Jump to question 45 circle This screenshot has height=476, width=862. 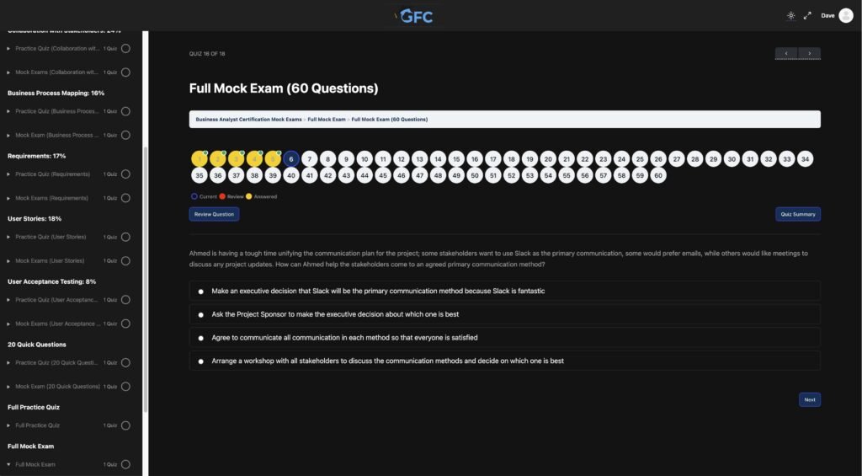[383, 175]
